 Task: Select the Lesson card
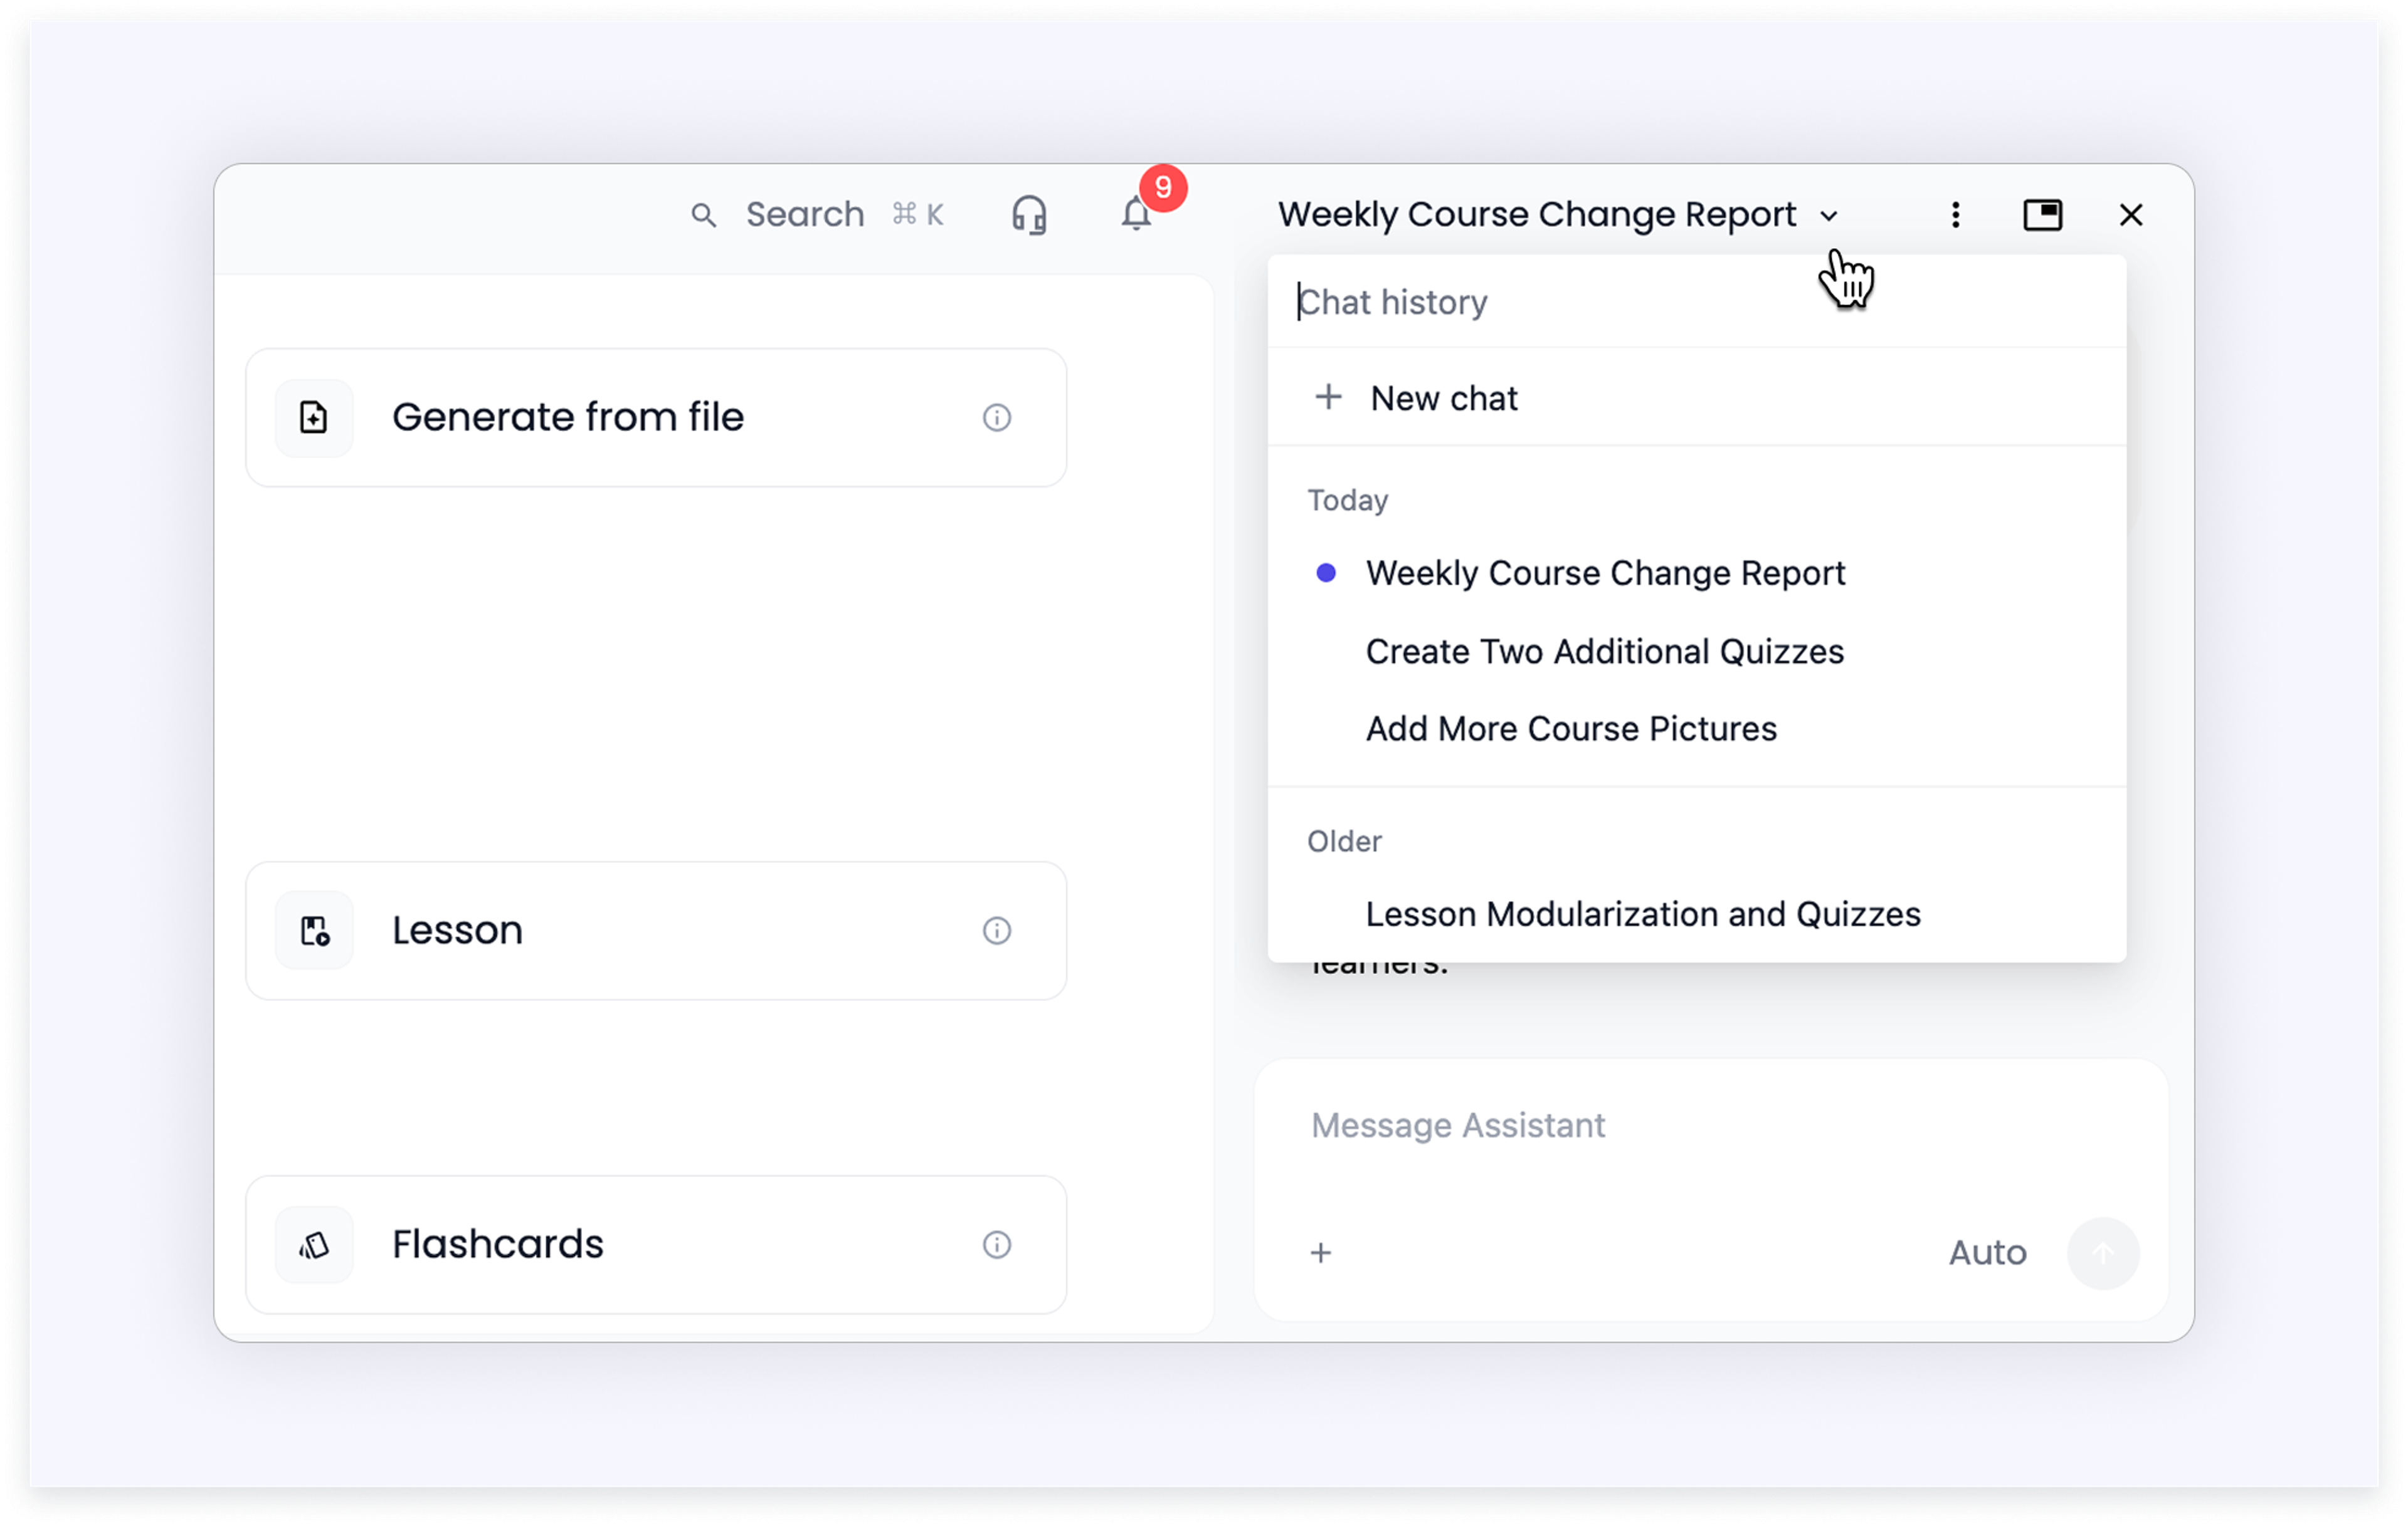pyautogui.click(x=656, y=931)
